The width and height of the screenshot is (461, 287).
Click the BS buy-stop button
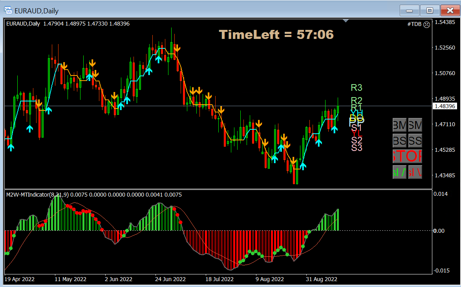click(399, 140)
